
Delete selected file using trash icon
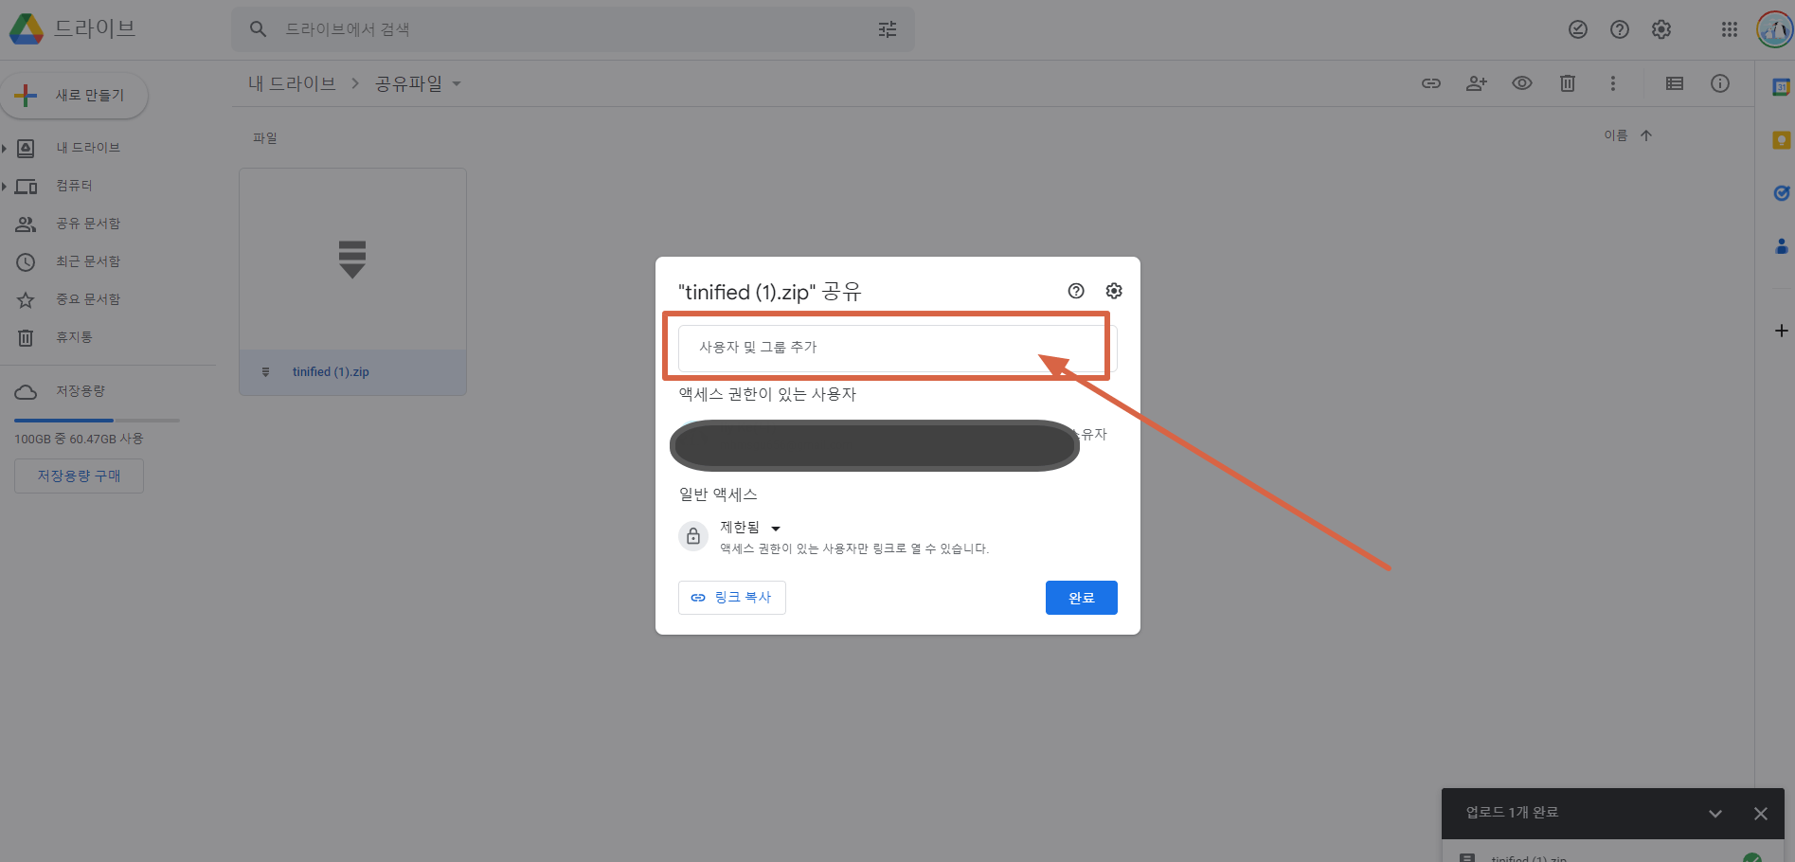(1567, 83)
